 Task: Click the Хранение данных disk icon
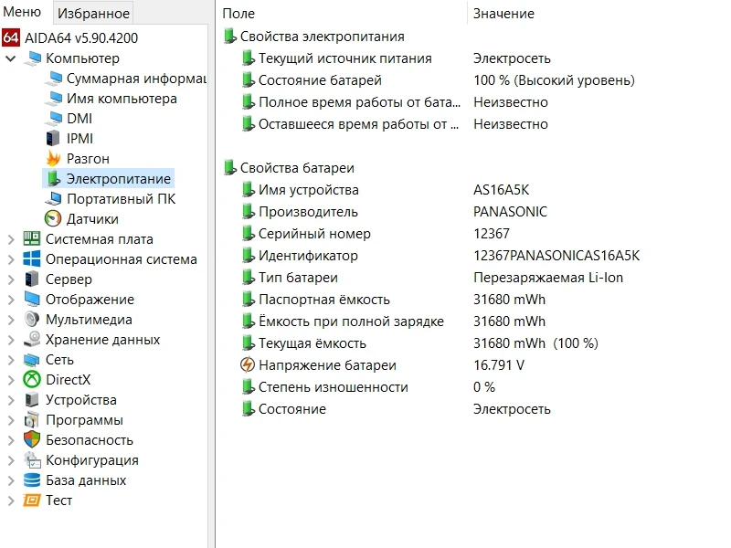pos(32,339)
